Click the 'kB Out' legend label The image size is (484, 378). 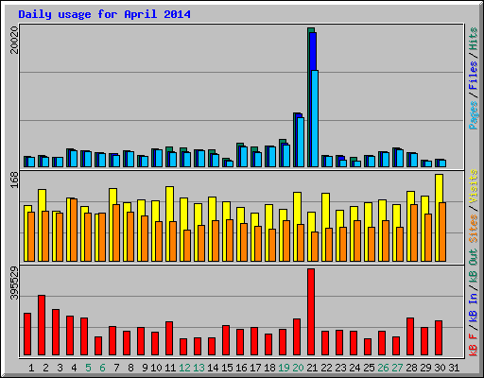[x=474, y=266]
